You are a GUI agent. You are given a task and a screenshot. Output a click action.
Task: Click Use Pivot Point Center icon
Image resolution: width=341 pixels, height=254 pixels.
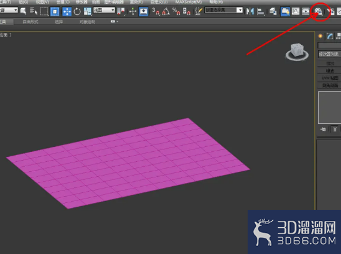(121, 11)
